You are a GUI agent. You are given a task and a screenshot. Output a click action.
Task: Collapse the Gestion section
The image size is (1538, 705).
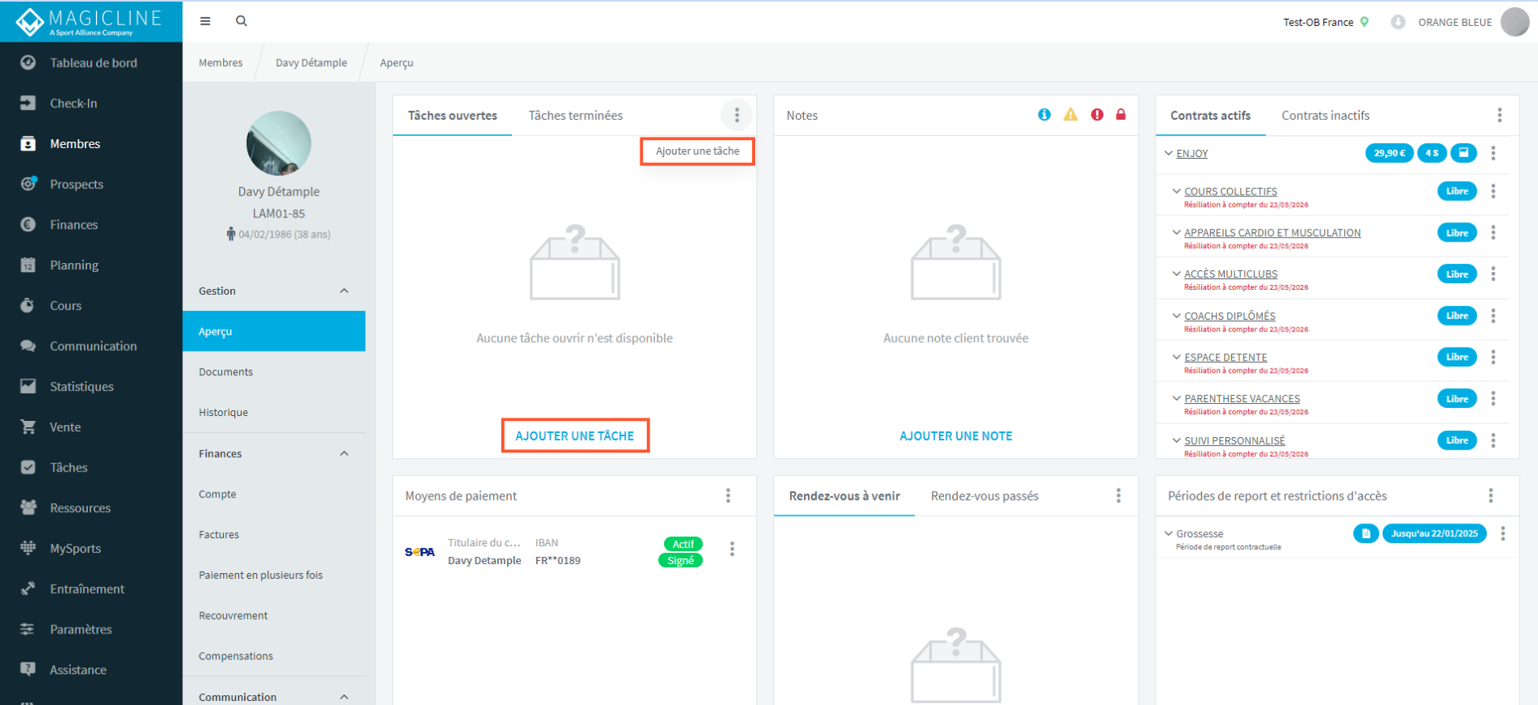[344, 291]
